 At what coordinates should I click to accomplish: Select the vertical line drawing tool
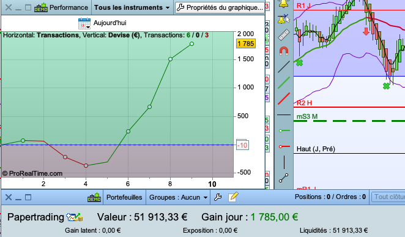coord(284,162)
